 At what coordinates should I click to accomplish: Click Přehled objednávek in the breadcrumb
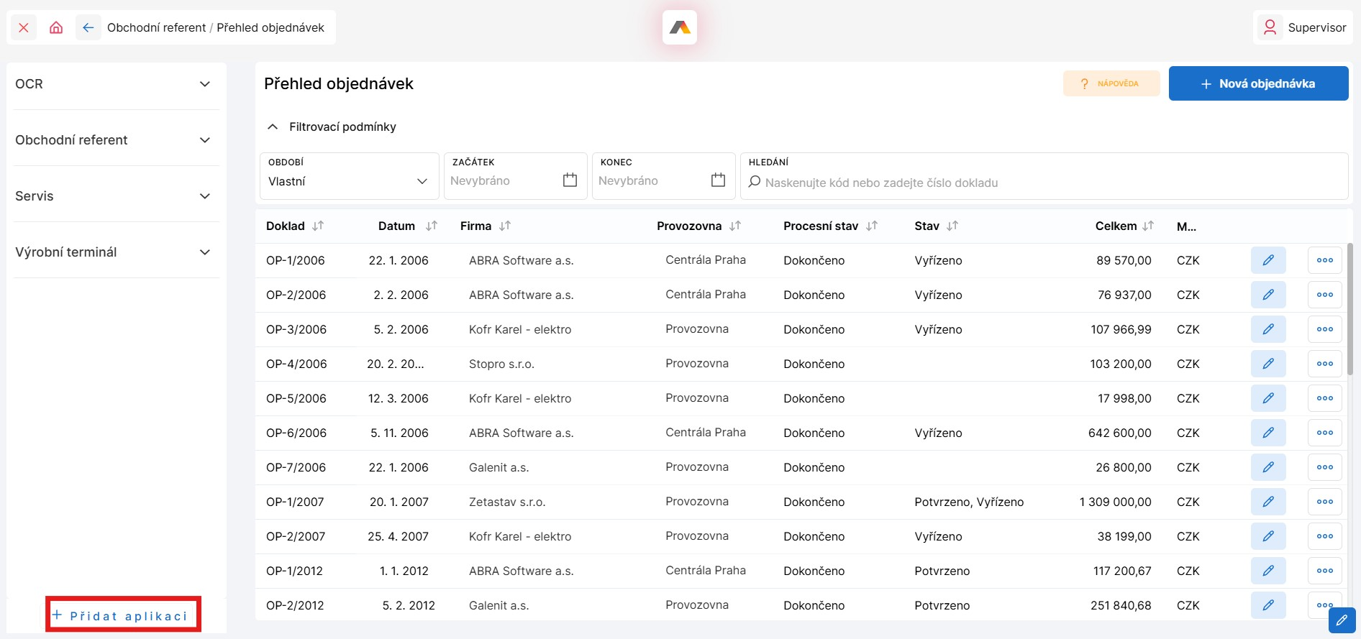tap(270, 28)
